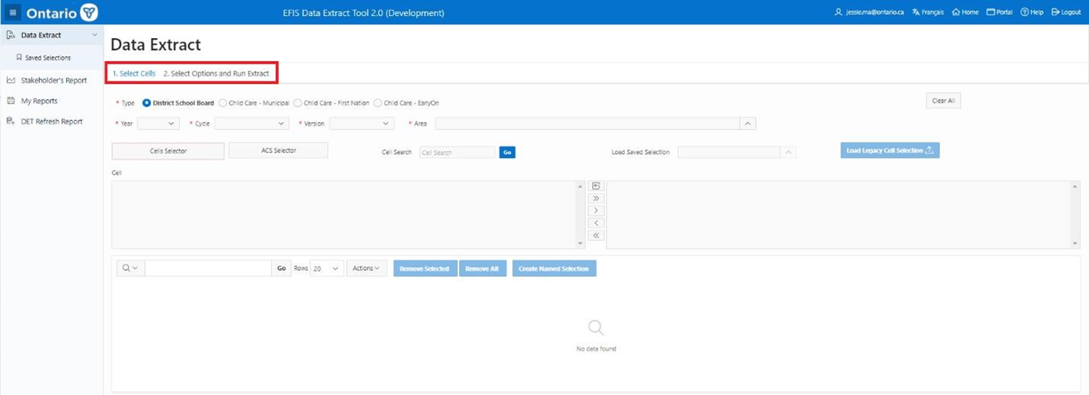This screenshot has height=395, width=1089.
Task: Open the Year dropdown
Action: [158, 124]
